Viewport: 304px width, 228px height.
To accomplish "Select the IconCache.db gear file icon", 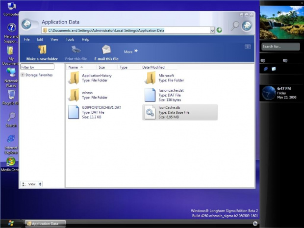I will (150, 112).
